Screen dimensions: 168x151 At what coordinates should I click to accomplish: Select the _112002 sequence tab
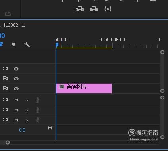[x=9, y=25]
